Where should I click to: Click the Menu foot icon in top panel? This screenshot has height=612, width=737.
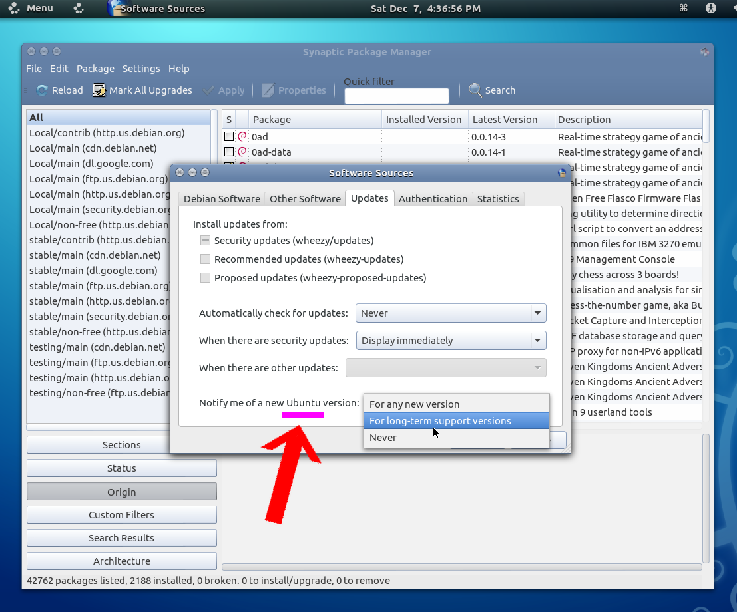[x=13, y=8]
